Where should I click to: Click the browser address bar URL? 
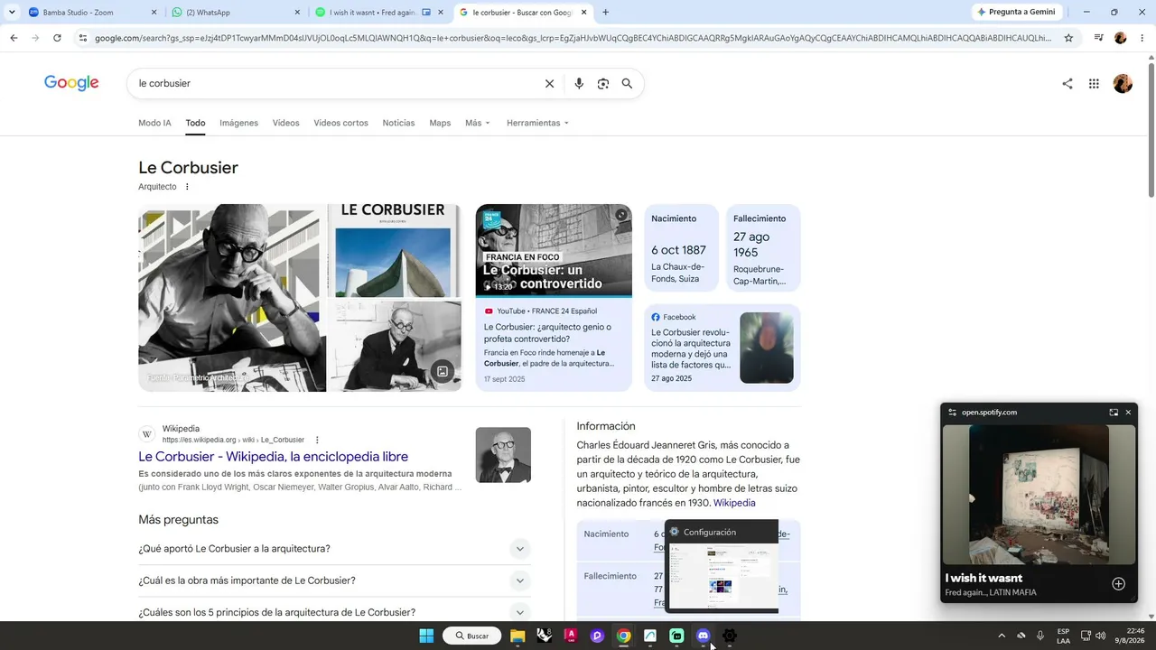pos(573,38)
